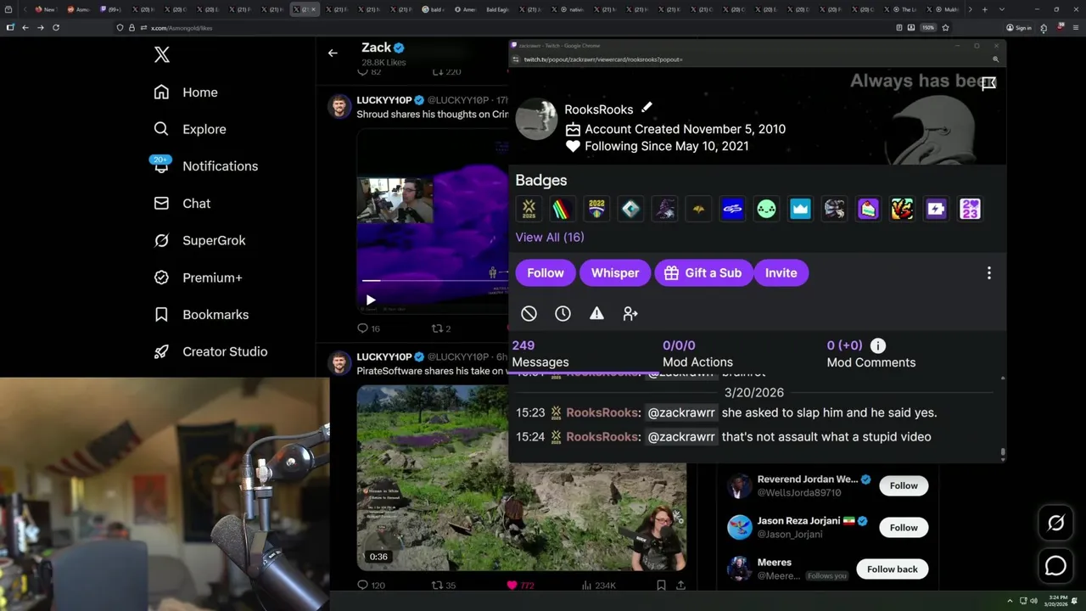This screenshot has height=611, width=1086.
Task: Click the 2022 badge
Action: [597, 209]
